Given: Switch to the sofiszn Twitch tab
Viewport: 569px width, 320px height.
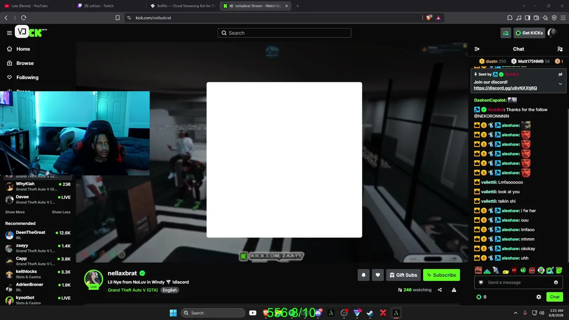Looking at the screenshot, I should pyautogui.click(x=109, y=6).
